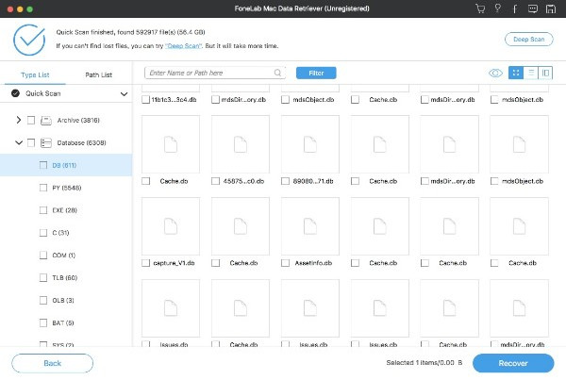Image resolution: width=566 pixels, height=380 pixels.
Task: Check the Archive (3816) checkbox
Action: [31, 120]
